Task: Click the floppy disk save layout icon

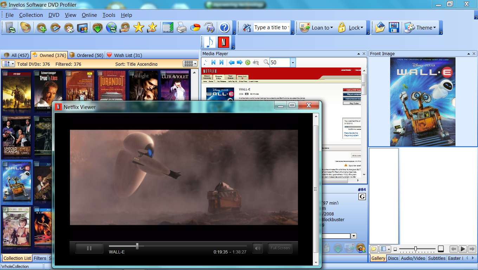Action: pyautogui.click(x=394, y=27)
